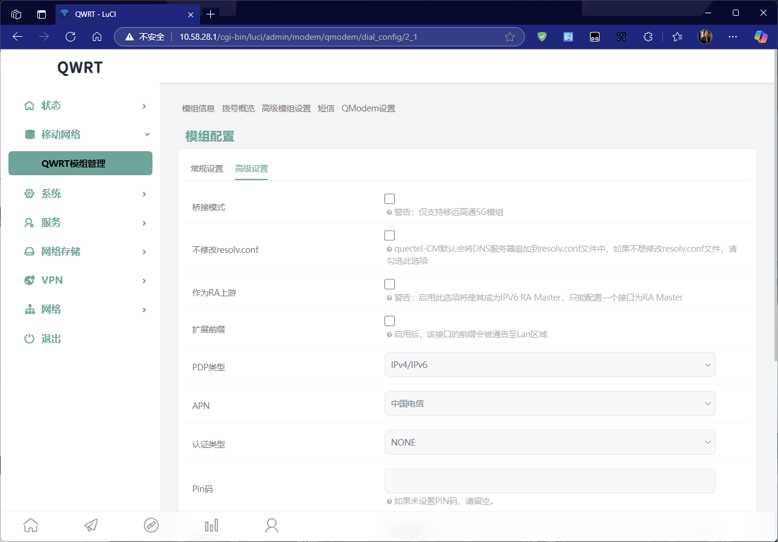
Task: Open the tab actions menu icon
Action: 42,14
